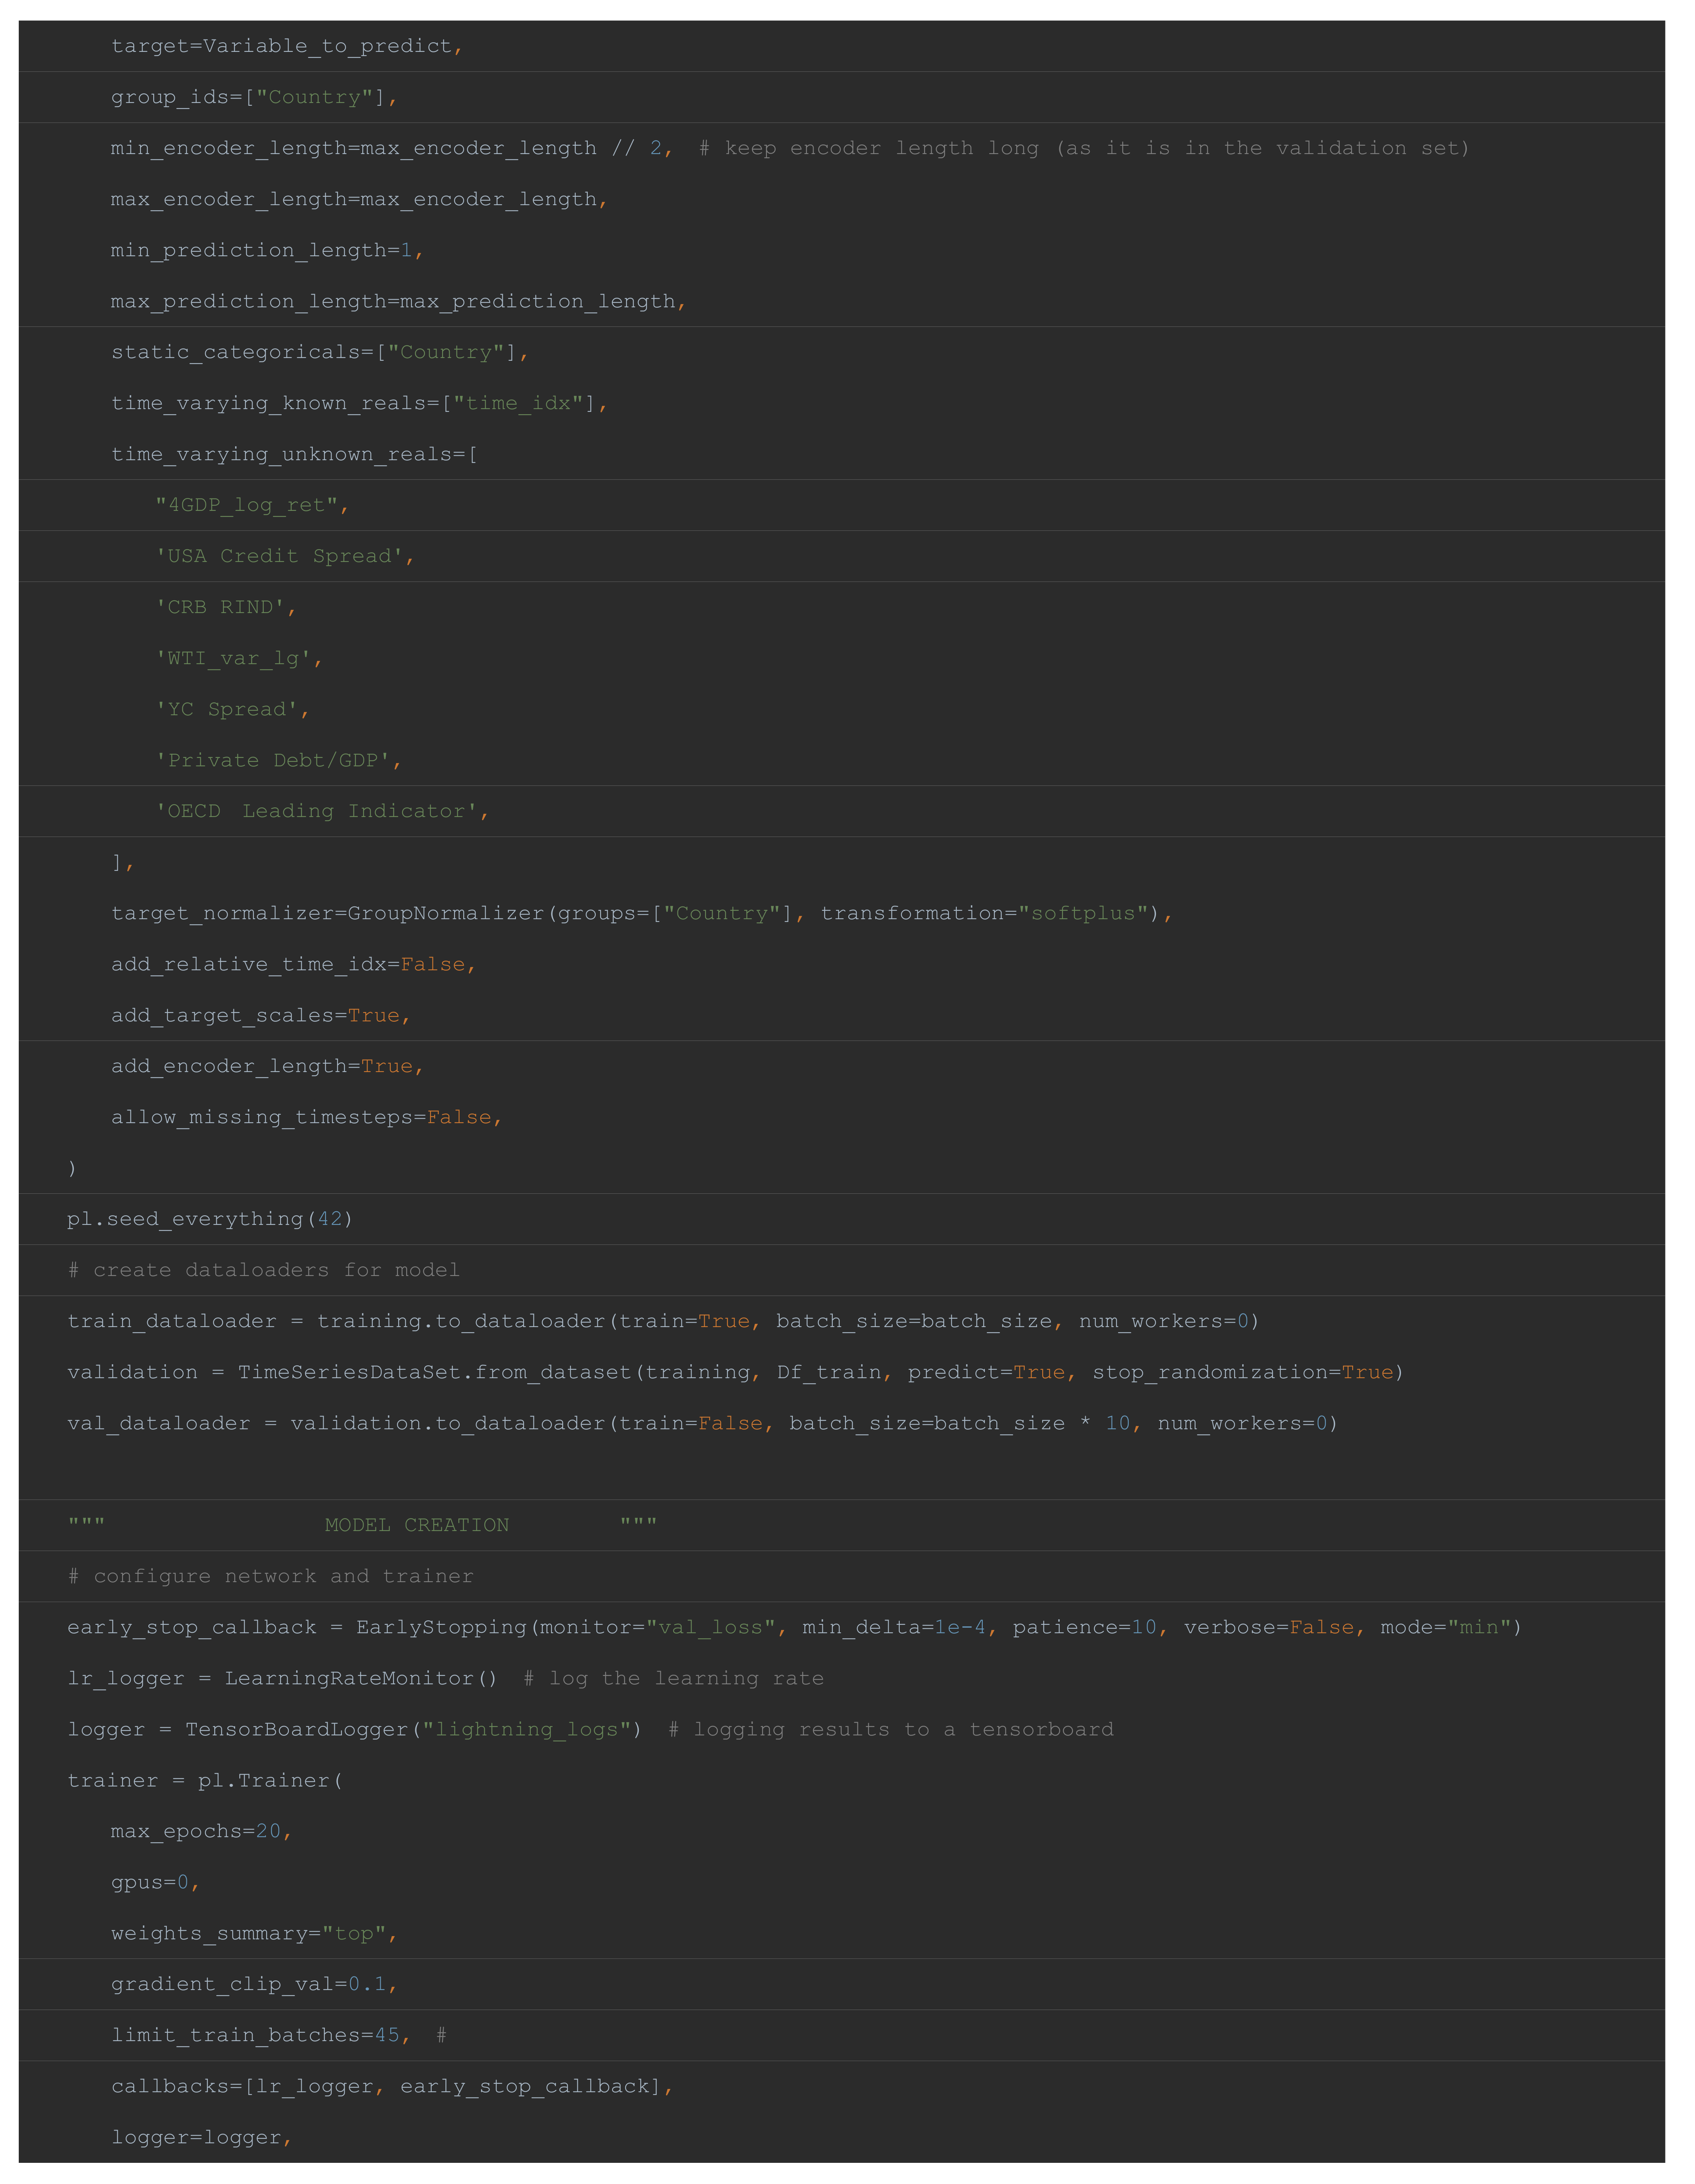
Task: Click the 'WTI_var_lg' string
Action: 233,659
